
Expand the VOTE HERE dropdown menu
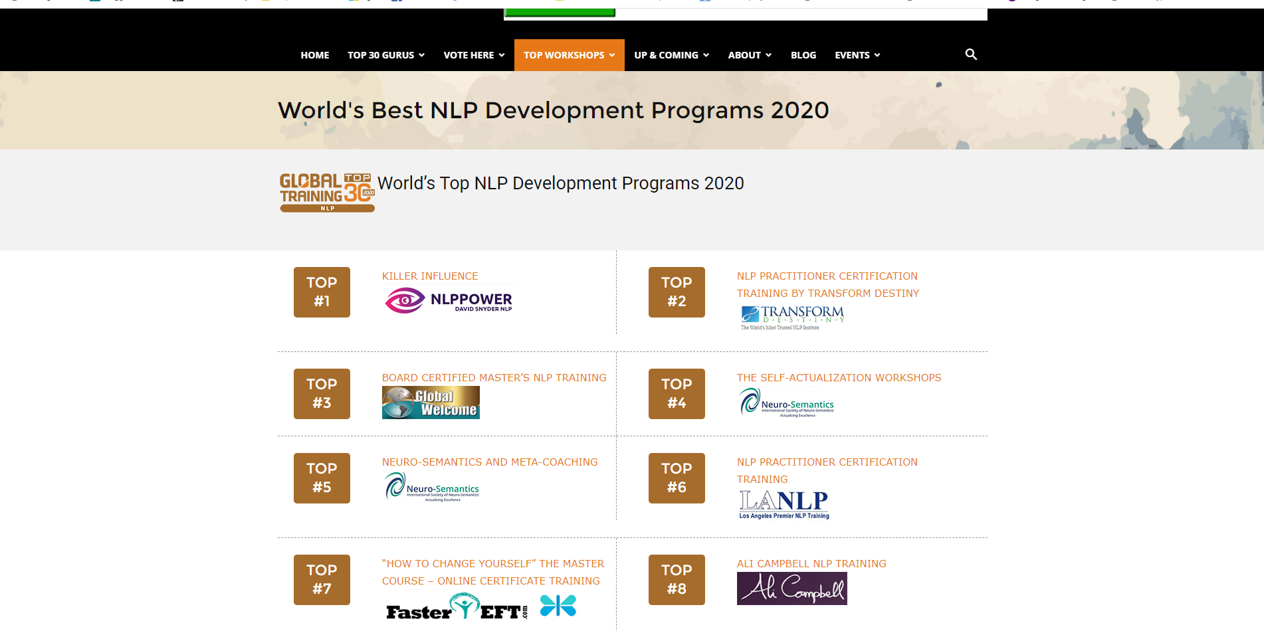(474, 55)
